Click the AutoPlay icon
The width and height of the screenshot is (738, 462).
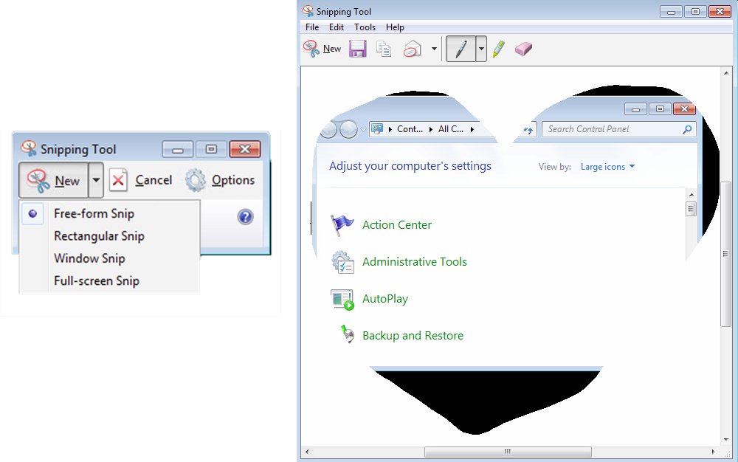[x=342, y=299]
